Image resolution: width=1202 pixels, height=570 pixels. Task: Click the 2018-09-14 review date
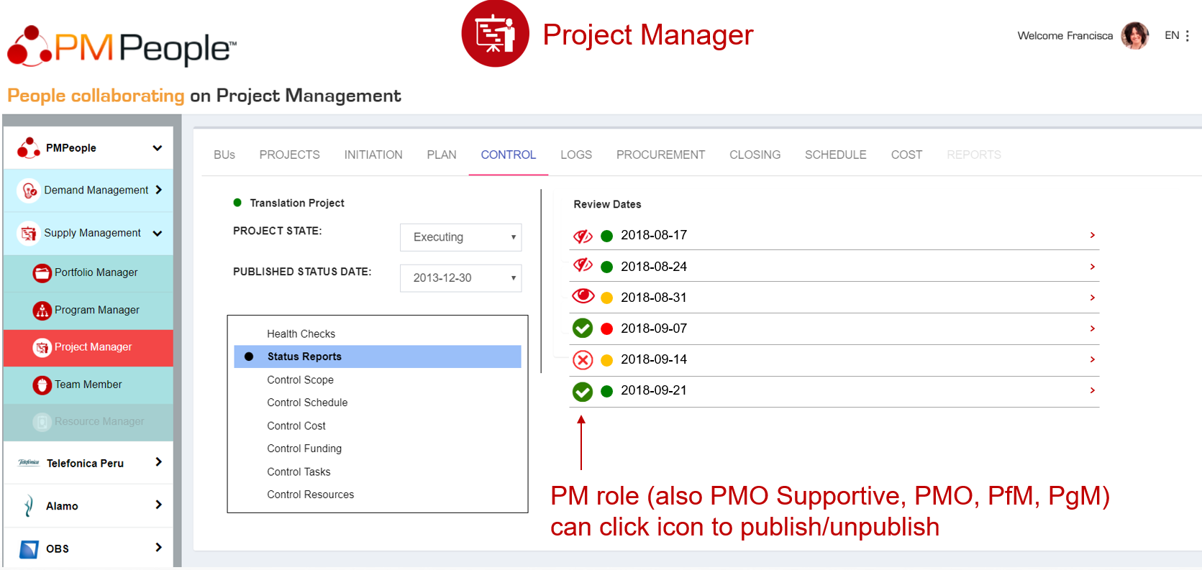coord(654,359)
